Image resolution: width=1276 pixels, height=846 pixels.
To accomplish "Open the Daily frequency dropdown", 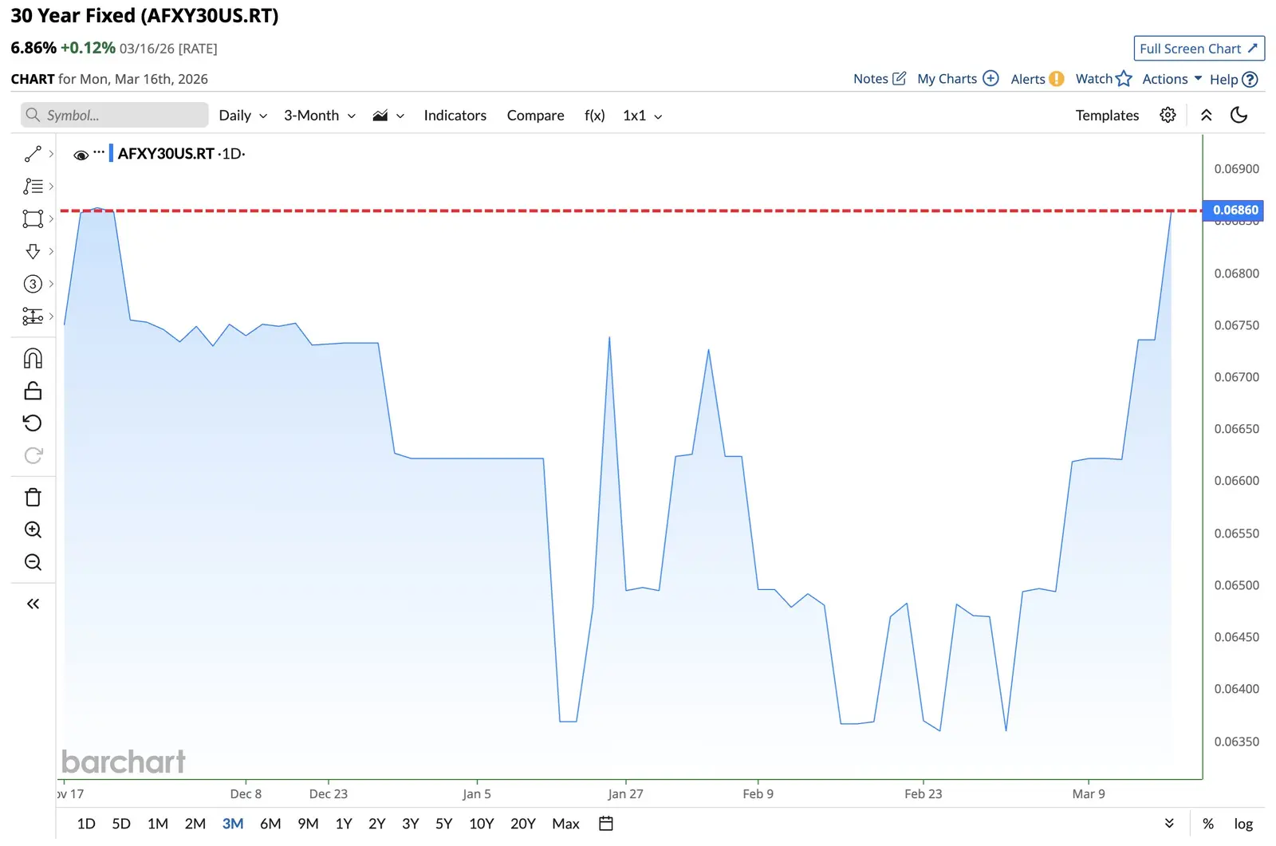I will (242, 116).
